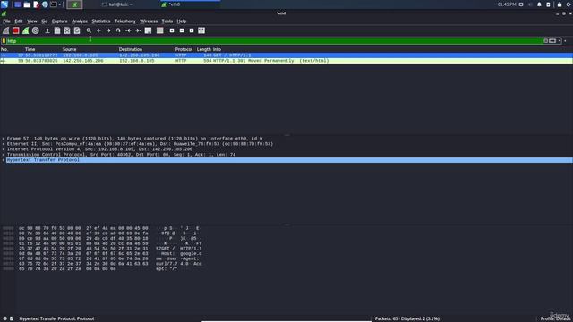The height and width of the screenshot is (322, 573).
Task: Select packet 57 GET / HTTP/1.1 row
Action: pos(286,55)
